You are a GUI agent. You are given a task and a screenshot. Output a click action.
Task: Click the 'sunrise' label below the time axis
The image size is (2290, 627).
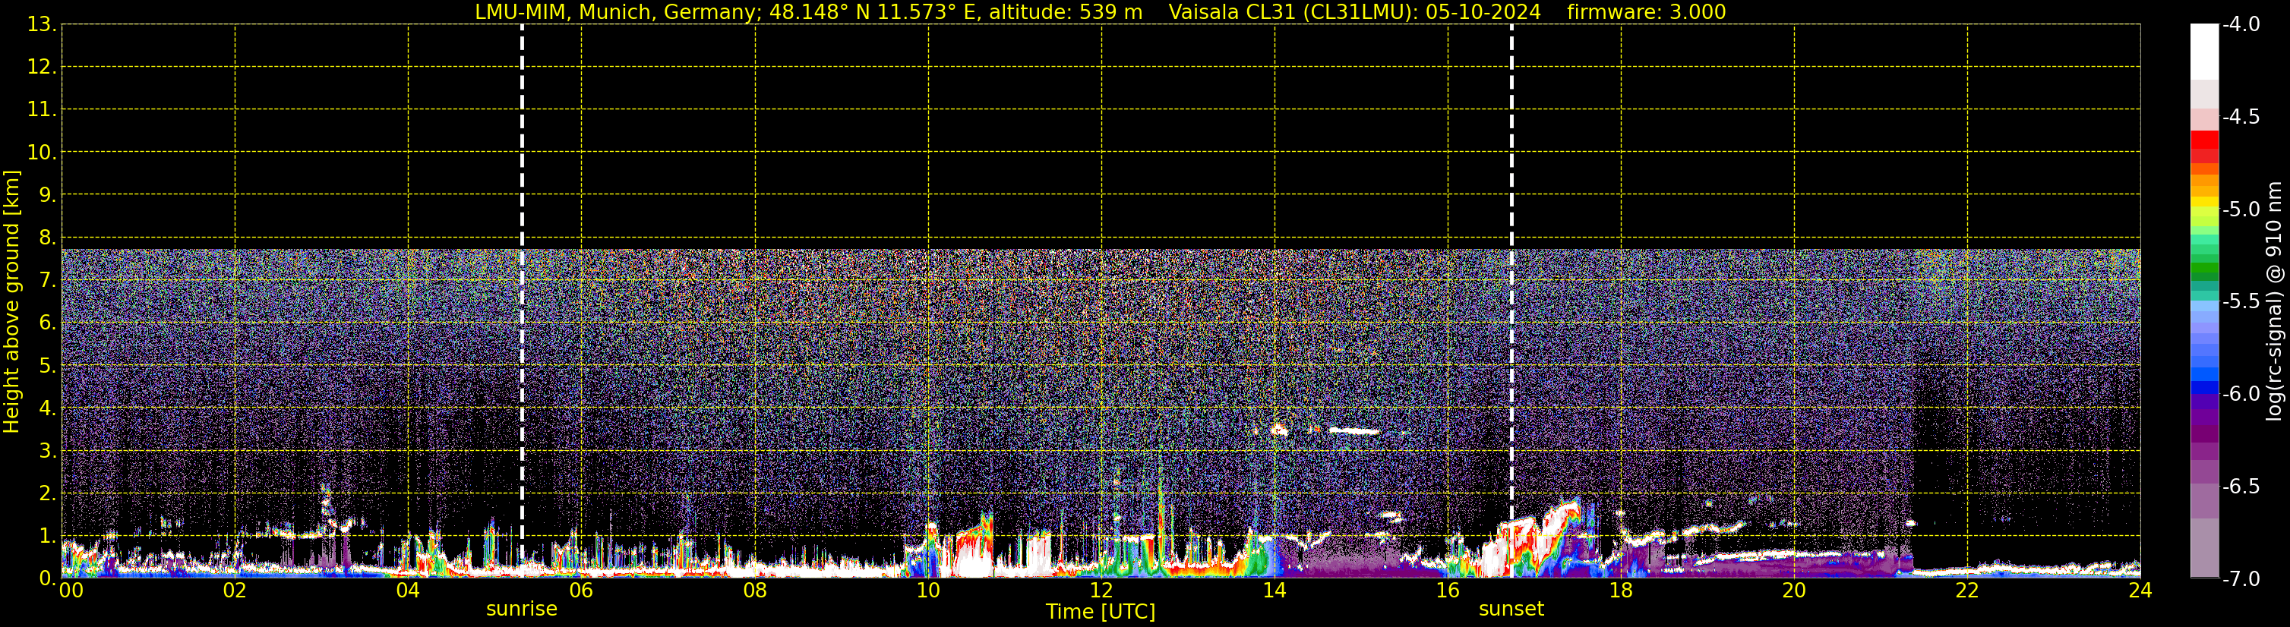coord(522,610)
